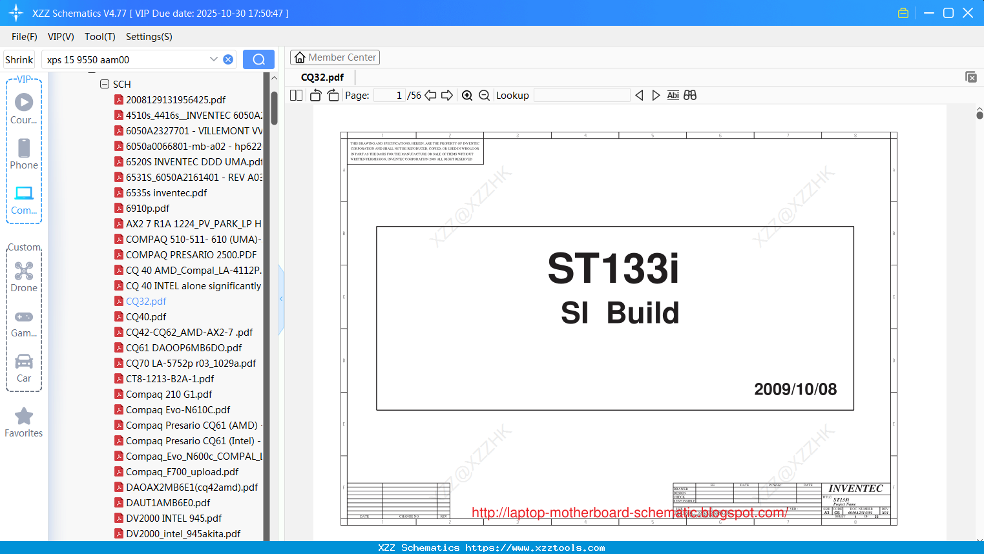Select the Computer sidebar category
The width and height of the screenshot is (984, 554).
24,200
